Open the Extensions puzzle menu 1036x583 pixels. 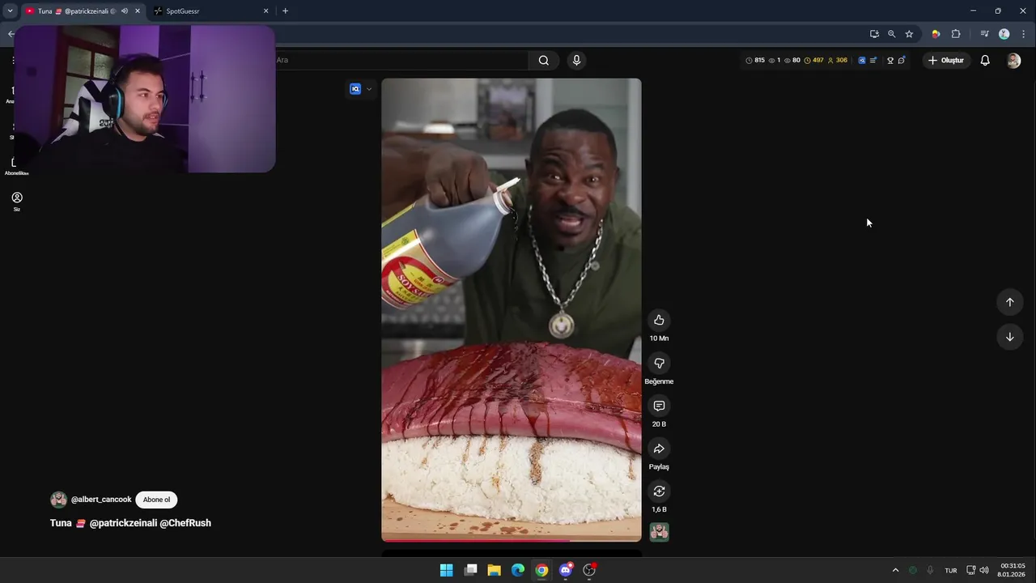[x=956, y=34]
